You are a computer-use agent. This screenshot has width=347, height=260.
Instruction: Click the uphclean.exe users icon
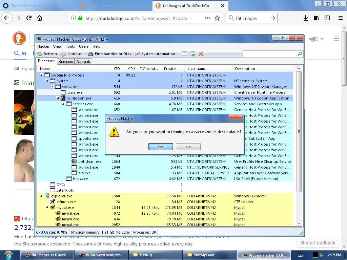coord(74,161)
